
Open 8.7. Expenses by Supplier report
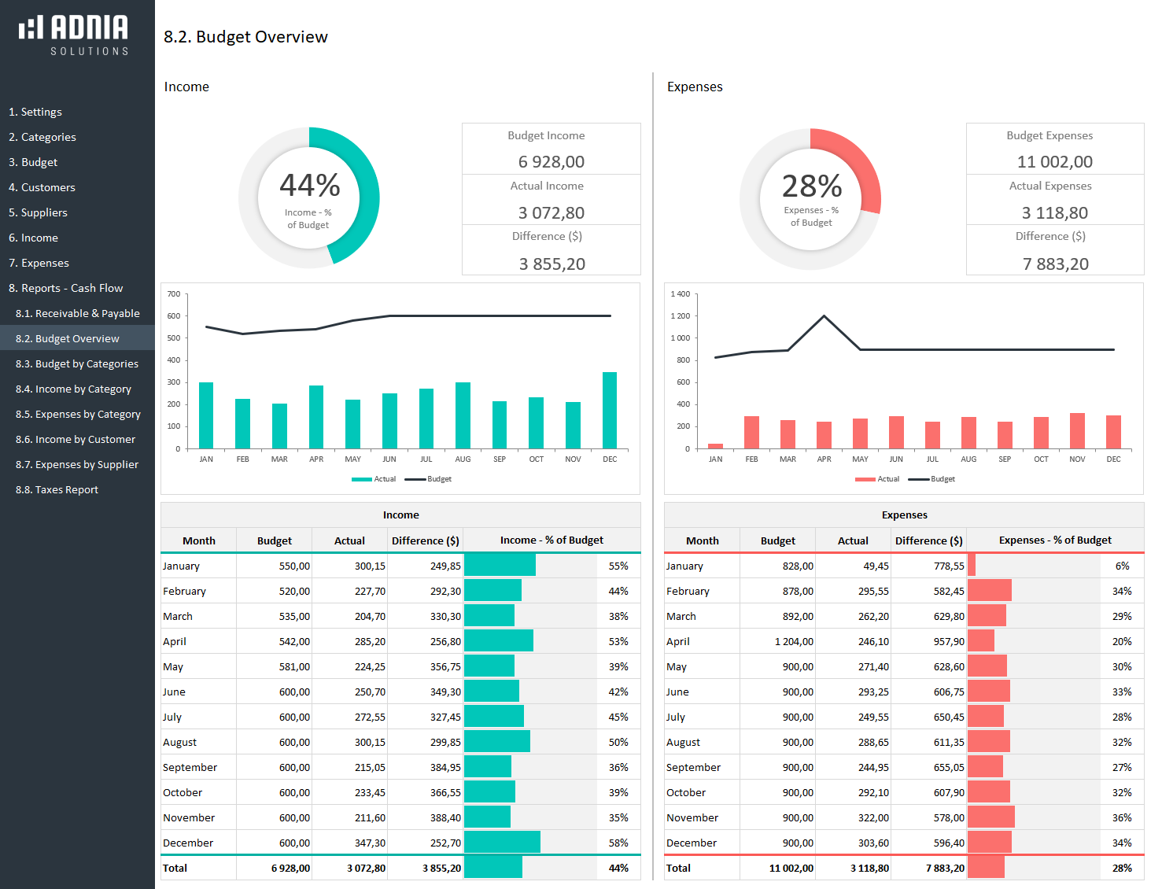(x=77, y=464)
